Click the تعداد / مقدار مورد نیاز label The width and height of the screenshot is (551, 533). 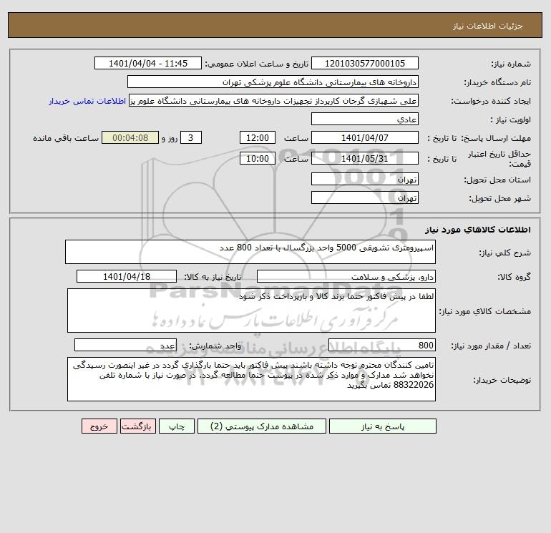pyautogui.click(x=491, y=346)
